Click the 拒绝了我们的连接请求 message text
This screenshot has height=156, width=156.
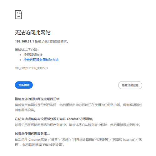[x=52, y=41]
